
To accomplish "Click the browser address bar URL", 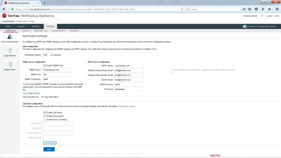I will pos(75,9).
